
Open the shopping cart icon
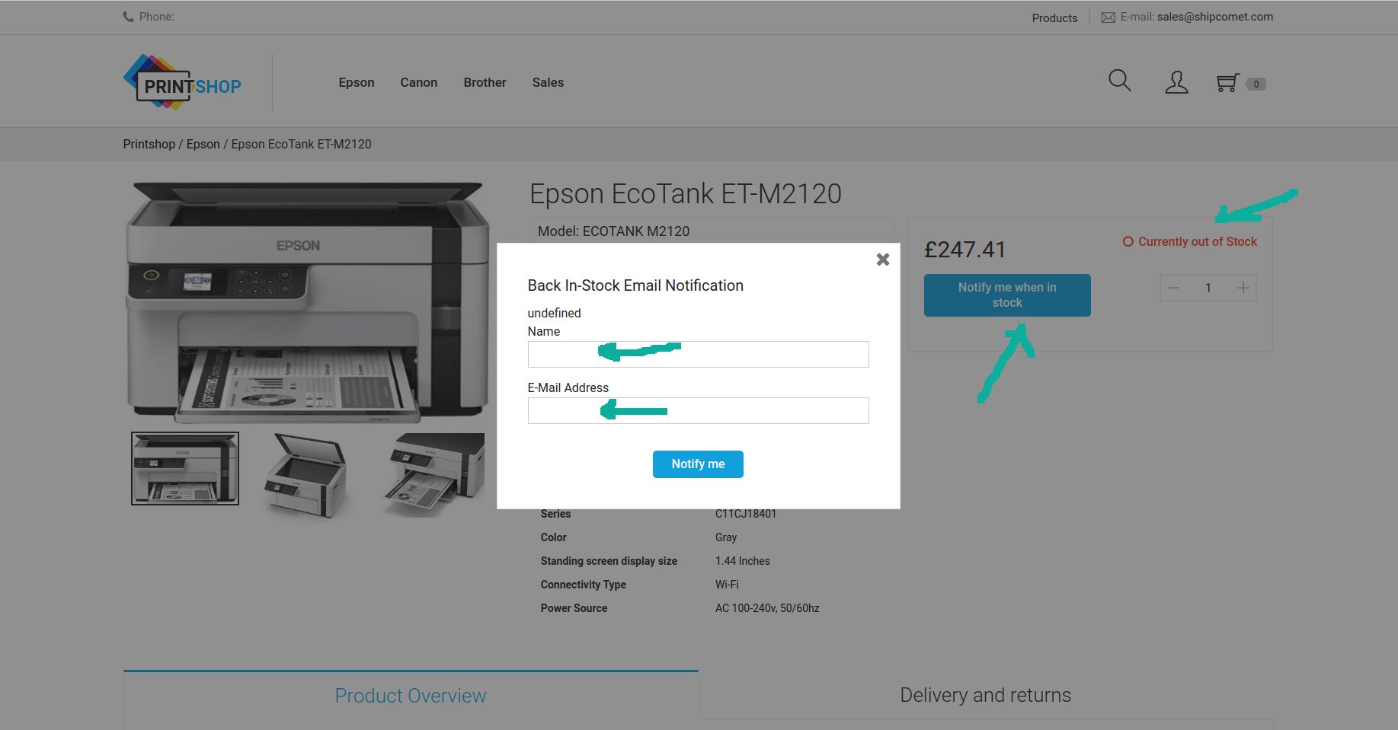point(1227,82)
